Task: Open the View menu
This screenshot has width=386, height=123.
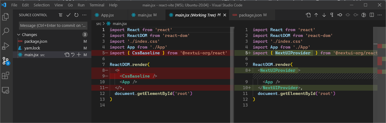Action: [x=59, y=5]
